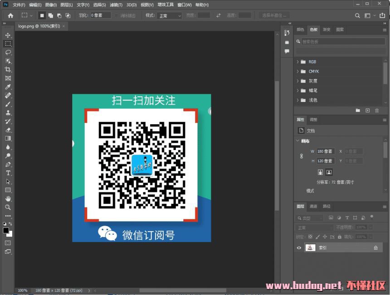This screenshot has width=390, height=295.
Task: Expand the 蜡笔 swatch folder
Action: click(297, 91)
